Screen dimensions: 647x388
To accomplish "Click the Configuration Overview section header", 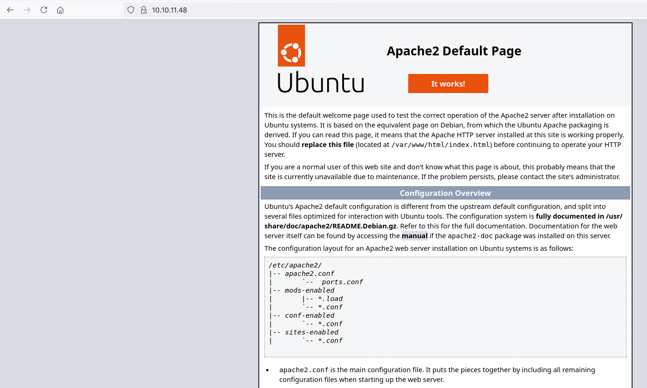I will [x=445, y=193].
